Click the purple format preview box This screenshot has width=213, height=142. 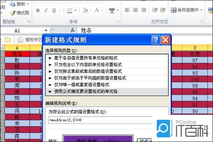tap(98, 138)
